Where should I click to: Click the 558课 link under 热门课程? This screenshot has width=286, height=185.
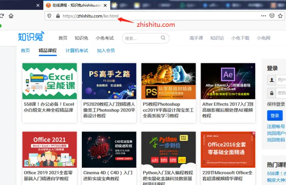pos(276,177)
